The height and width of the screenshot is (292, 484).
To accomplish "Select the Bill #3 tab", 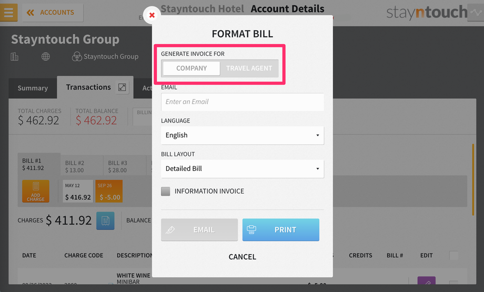I will pos(124,166).
